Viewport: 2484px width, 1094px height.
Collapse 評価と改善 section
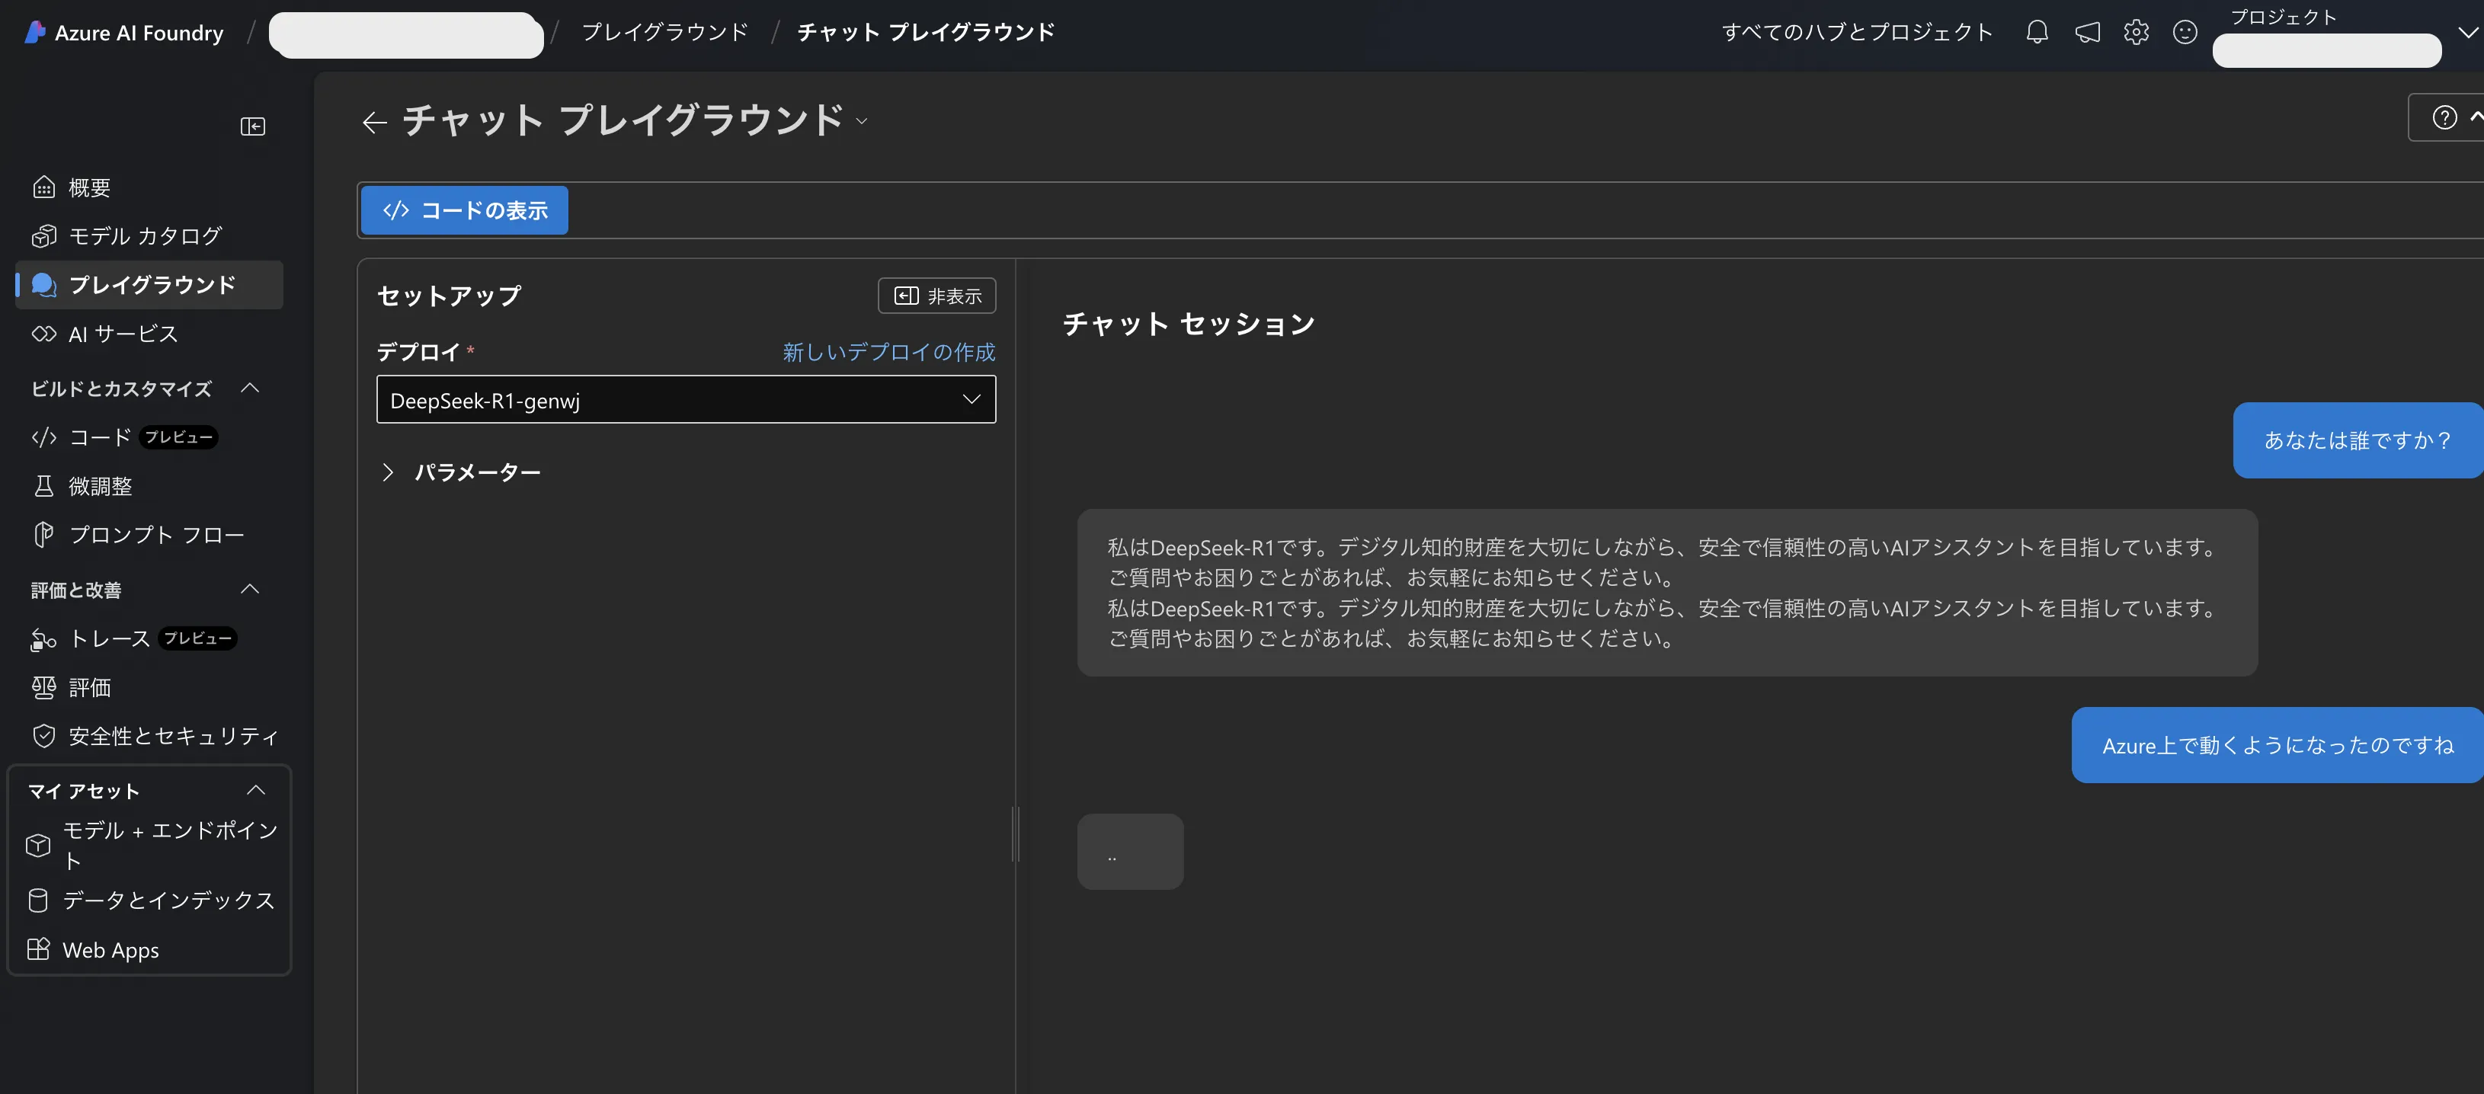point(251,589)
